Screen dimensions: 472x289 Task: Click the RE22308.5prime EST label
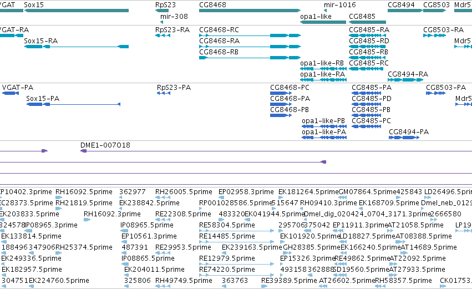pyautogui.click(x=183, y=214)
